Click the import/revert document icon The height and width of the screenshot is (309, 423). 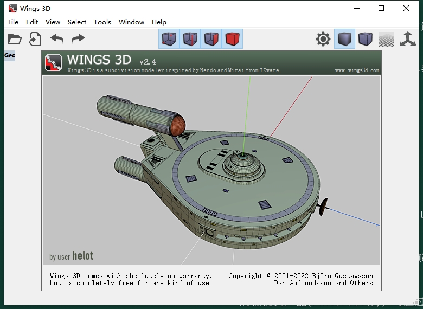[35, 39]
